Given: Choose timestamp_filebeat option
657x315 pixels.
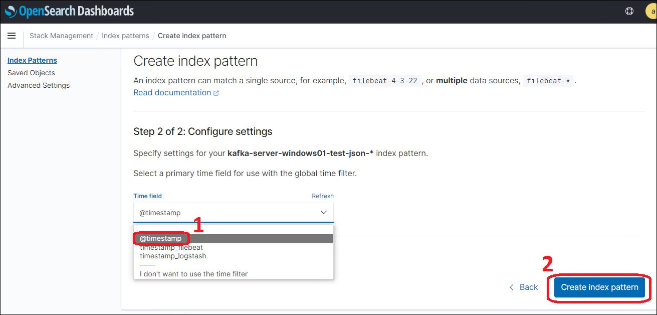Looking at the screenshot, I should (x=171, y=247).
